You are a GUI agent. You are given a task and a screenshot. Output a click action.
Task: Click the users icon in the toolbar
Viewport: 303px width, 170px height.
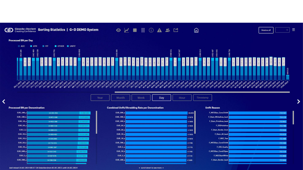[167, 30]
